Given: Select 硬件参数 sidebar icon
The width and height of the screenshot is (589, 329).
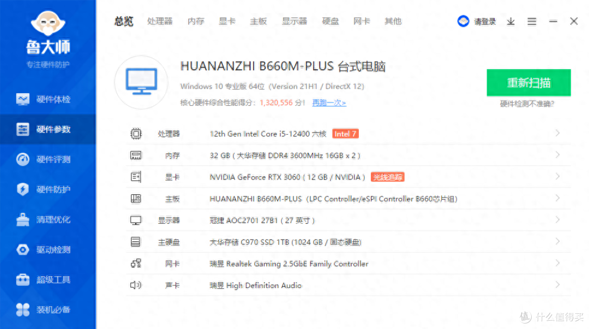Looking at the screenshot, I should pos(22,129).
